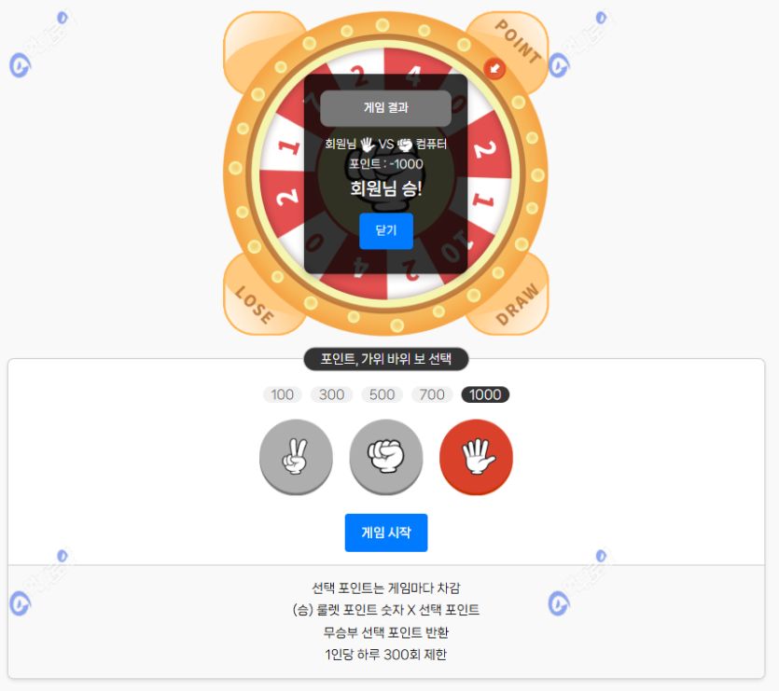Select the scissors hand icon
Screen dimensions: 779x691
point(296,457)
